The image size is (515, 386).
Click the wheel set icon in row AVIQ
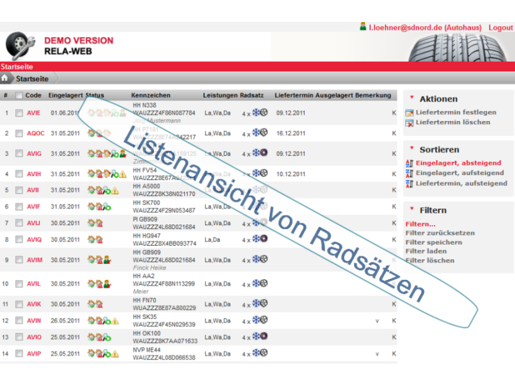click(260, 239)
